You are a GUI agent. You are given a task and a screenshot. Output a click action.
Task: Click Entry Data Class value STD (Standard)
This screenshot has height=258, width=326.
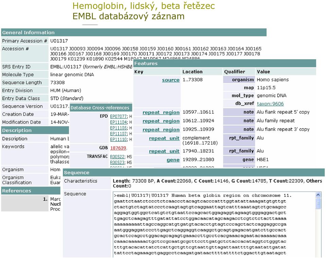point(67,98)
